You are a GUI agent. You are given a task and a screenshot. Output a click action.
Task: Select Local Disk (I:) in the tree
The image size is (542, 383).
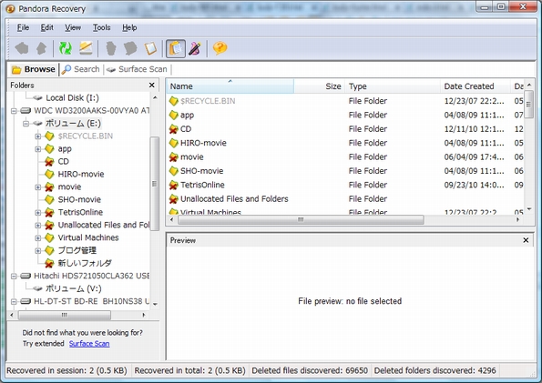pos(72,98)
